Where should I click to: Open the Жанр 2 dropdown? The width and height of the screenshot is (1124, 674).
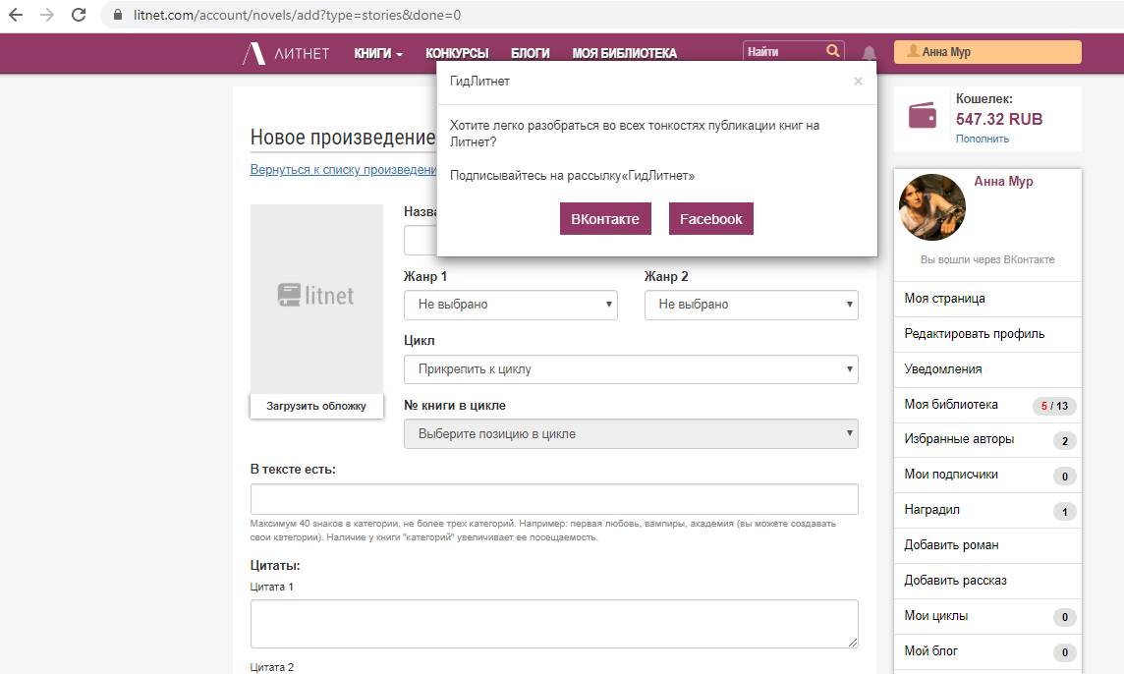pyautogui.click(x=751, y=305)
